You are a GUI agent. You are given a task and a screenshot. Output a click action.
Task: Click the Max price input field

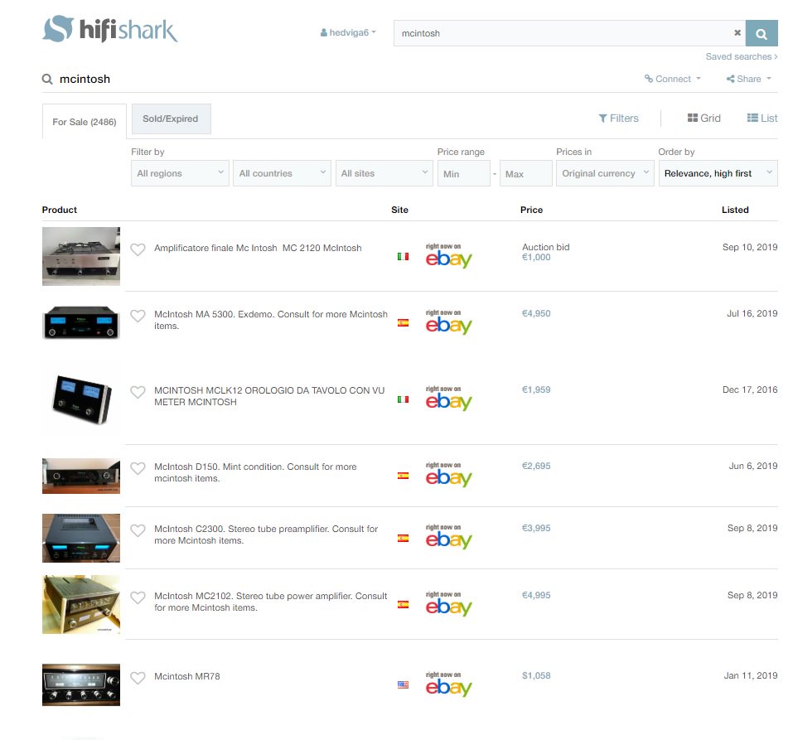pos(526,173)
